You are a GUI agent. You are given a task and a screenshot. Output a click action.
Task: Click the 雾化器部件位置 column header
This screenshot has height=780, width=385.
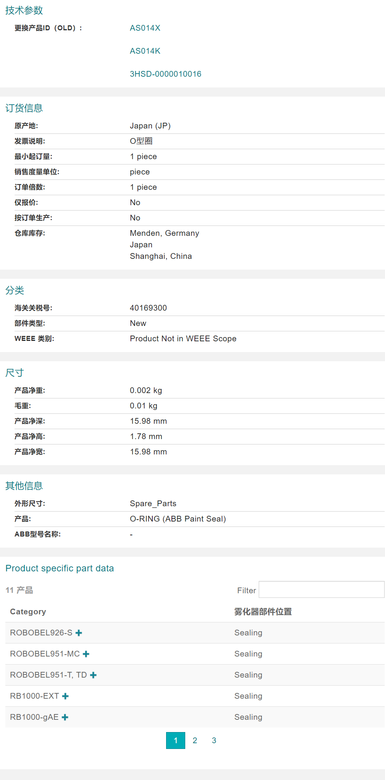point(263,612)
